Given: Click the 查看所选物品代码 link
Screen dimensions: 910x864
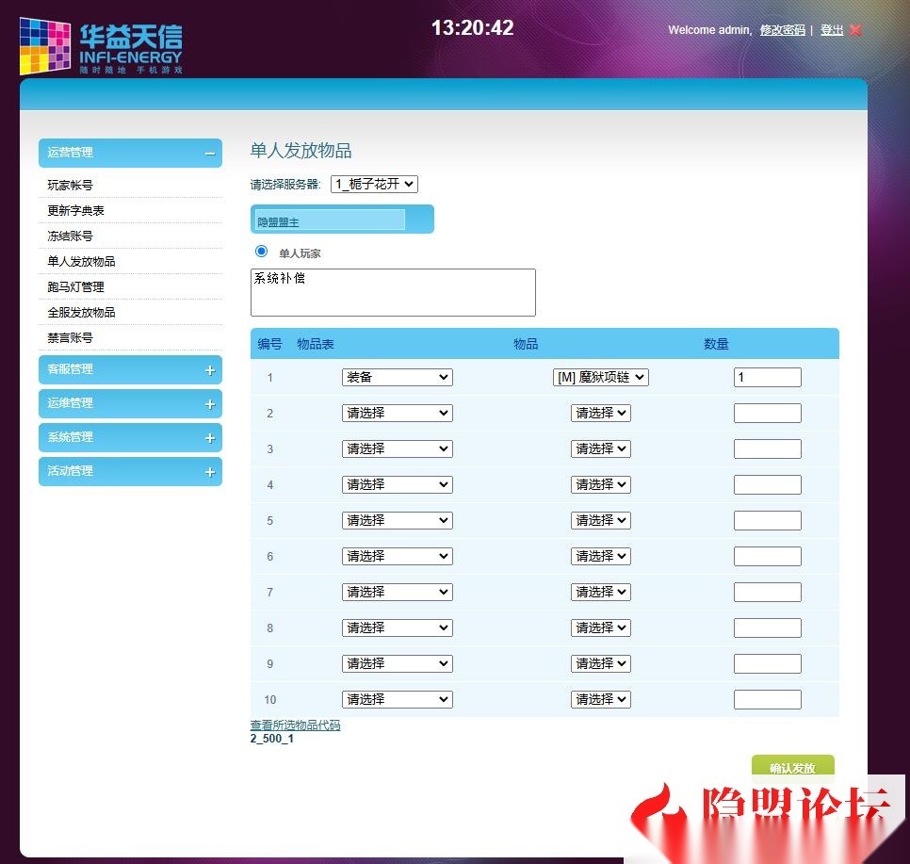Looking at the screenshot, I should pos(296,725).
